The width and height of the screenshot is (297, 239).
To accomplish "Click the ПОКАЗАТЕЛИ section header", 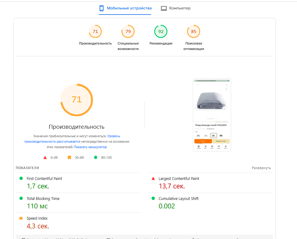I will (27, 168).
